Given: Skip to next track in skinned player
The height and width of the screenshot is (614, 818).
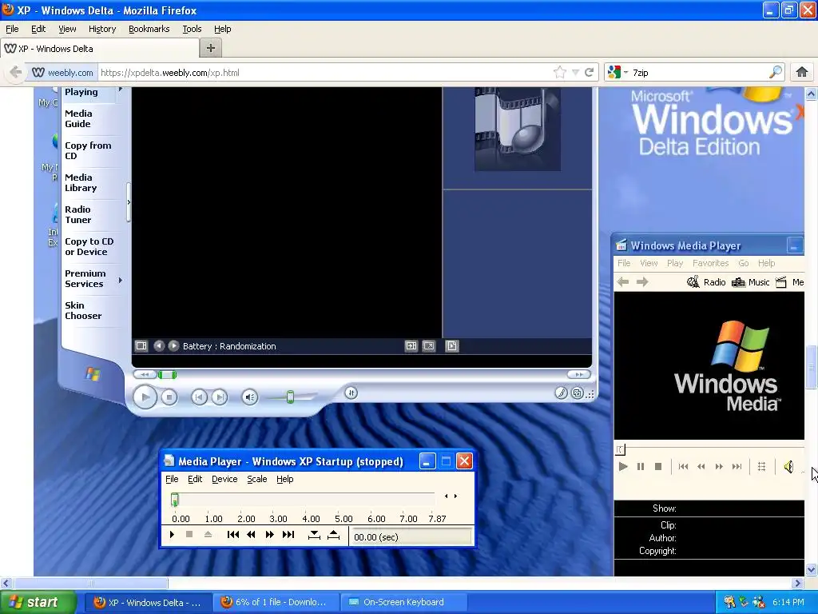Looking at the screenshot, I should 220,397.
